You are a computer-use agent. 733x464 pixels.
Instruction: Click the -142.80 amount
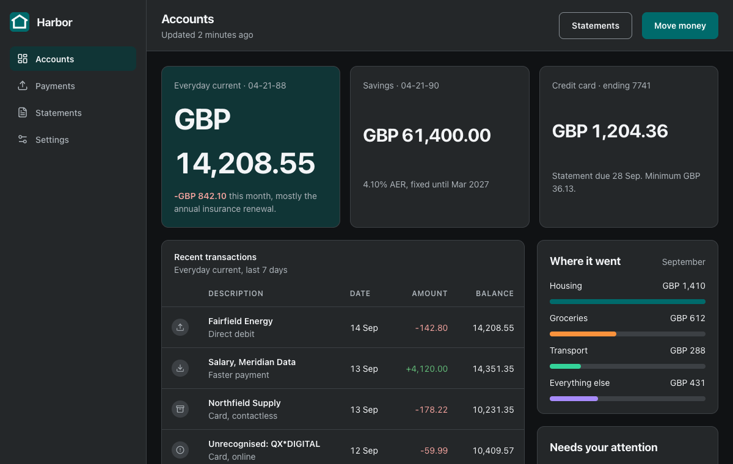(431, 328)
